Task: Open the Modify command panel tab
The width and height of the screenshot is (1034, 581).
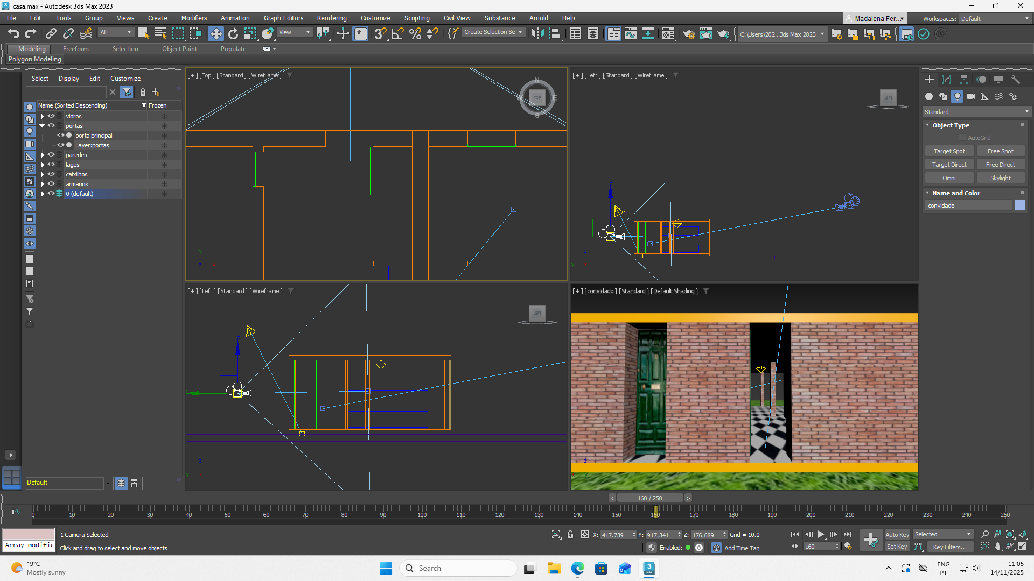Action: (947, 79)
